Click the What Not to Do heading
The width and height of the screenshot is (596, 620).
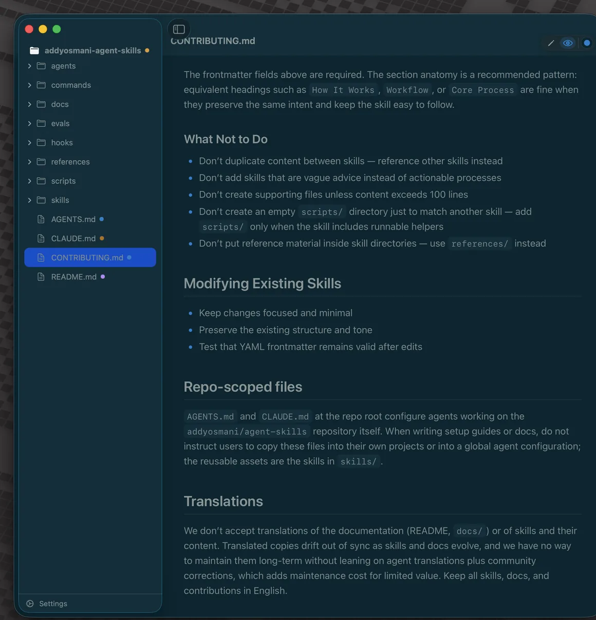click(226, 139)
